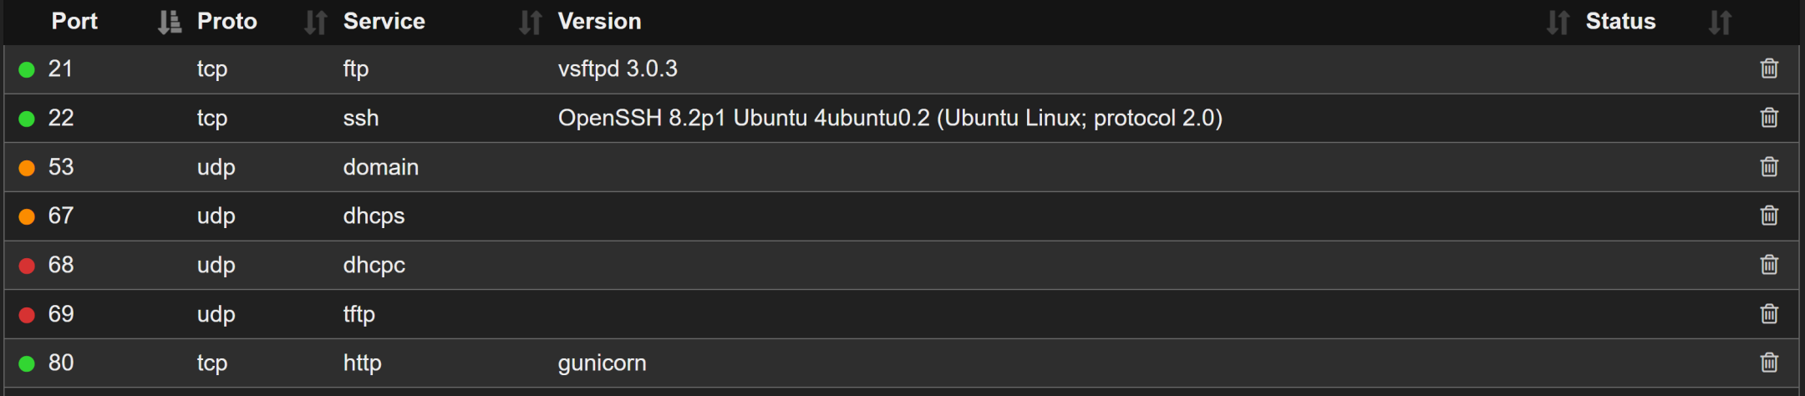This screenshot has height=396, width=1805.
Task: Sort by Proto using its arrows
Action: [315, 23]
